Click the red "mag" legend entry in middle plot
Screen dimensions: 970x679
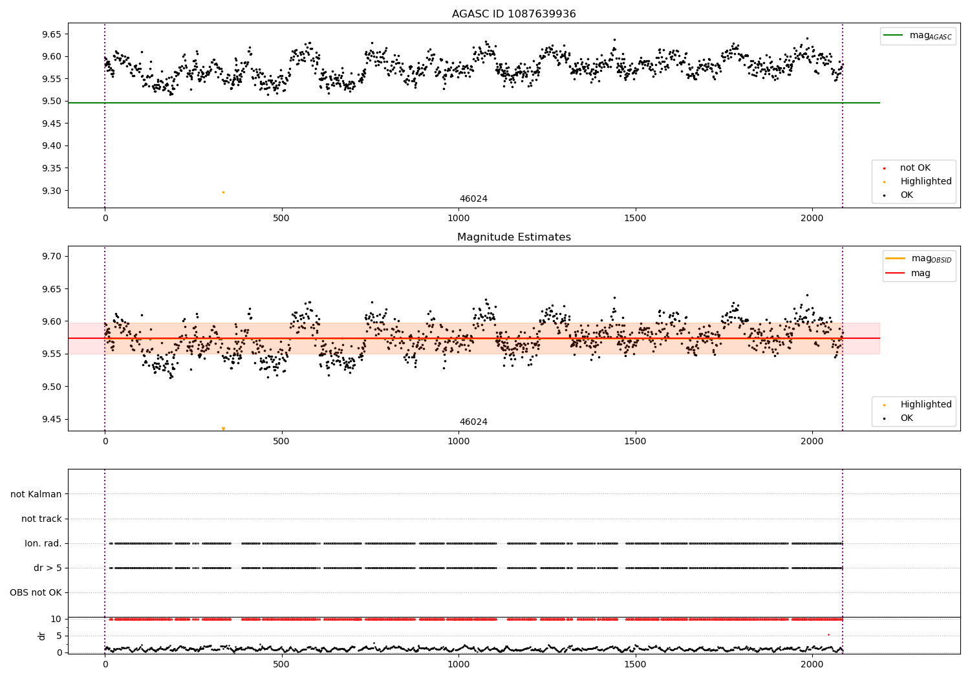pos(908,274)
